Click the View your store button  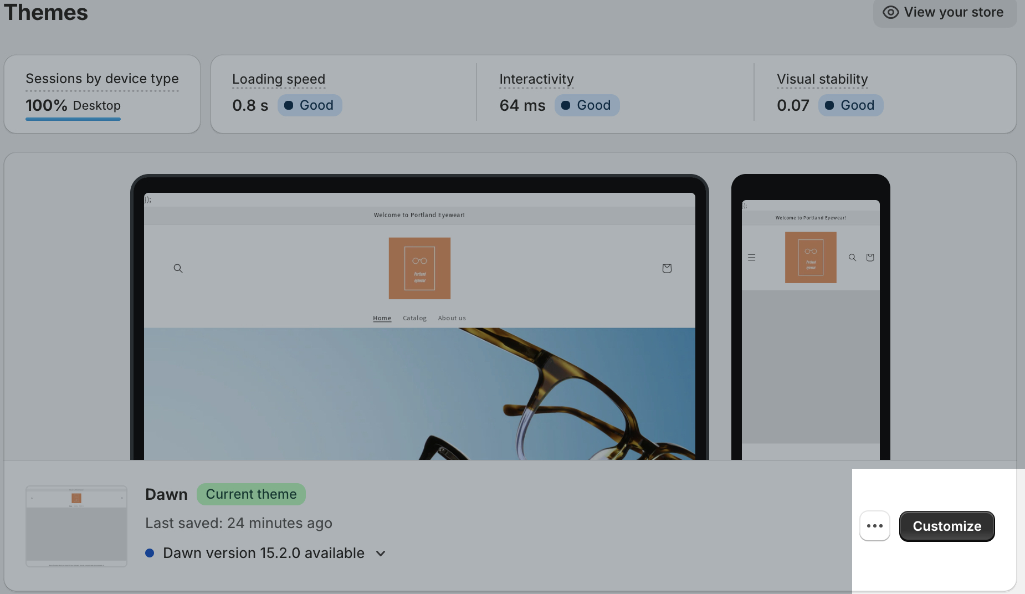click(944, 12)
